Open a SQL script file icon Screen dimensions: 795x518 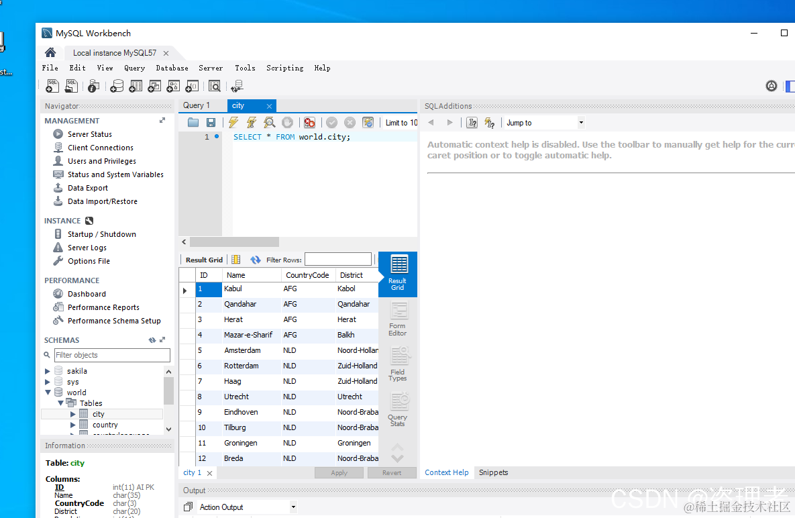[x=72, y=86]
